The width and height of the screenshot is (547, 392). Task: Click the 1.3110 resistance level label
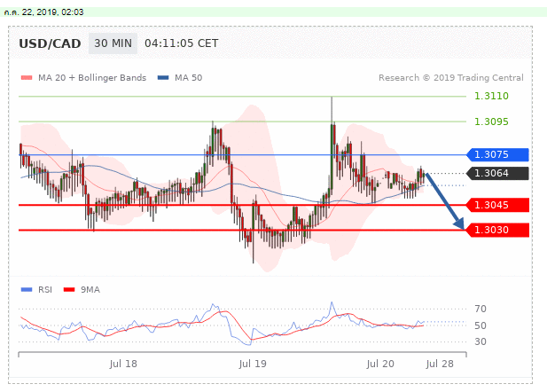click(491, 96)
